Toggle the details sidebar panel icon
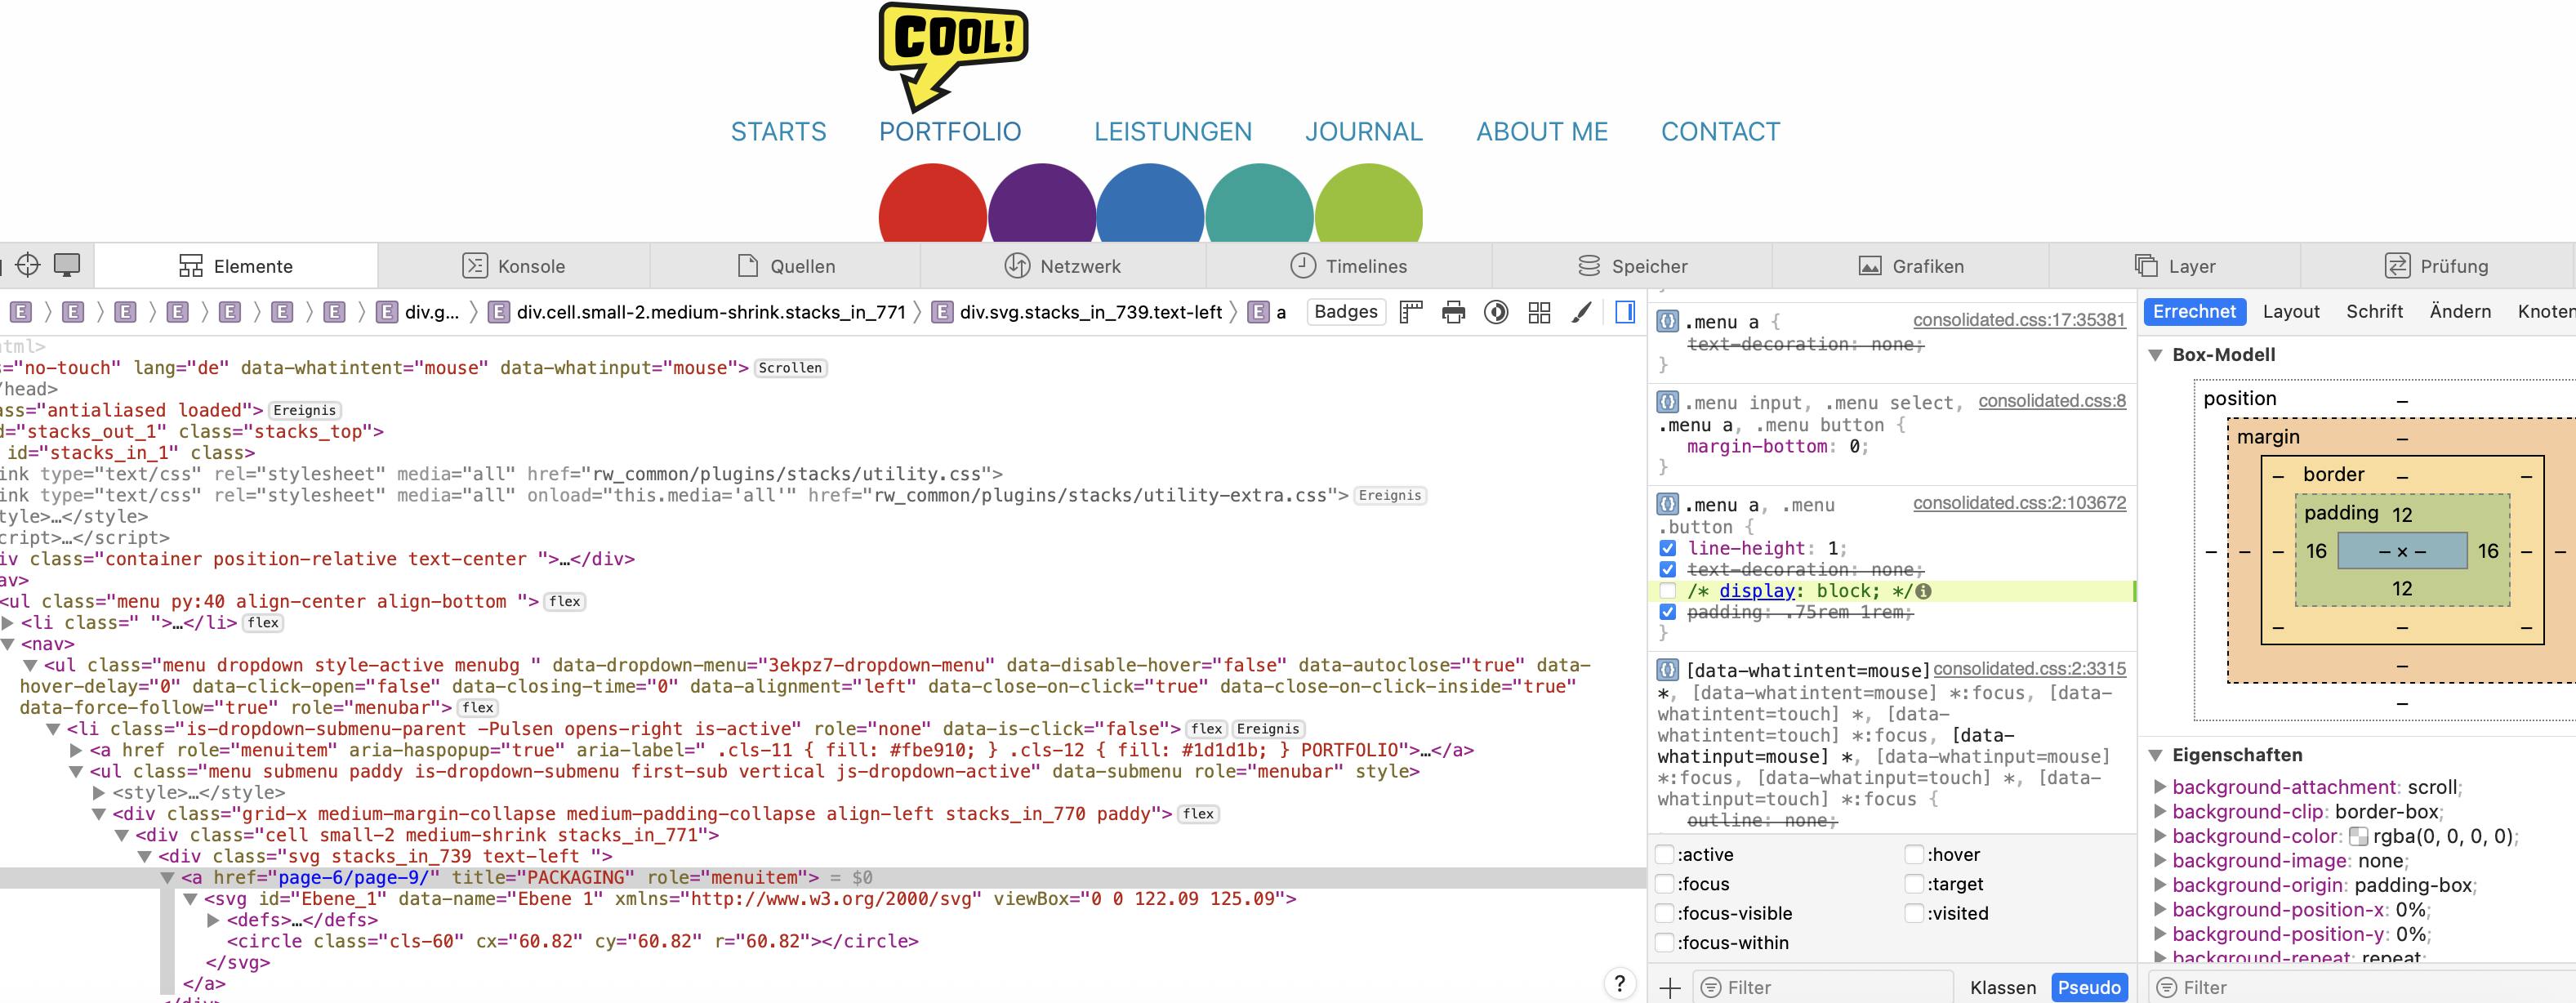The width and height of the screenshot is (2576, 1003). (1625, 312)
